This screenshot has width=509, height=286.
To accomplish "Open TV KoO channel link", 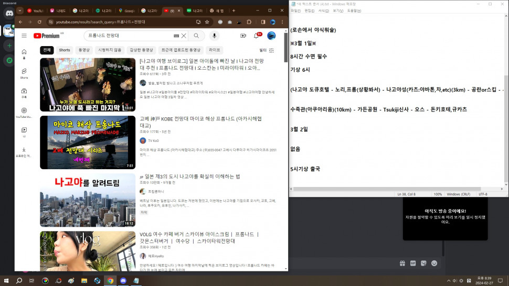I will pyautogui.click(x=153, y=140).
